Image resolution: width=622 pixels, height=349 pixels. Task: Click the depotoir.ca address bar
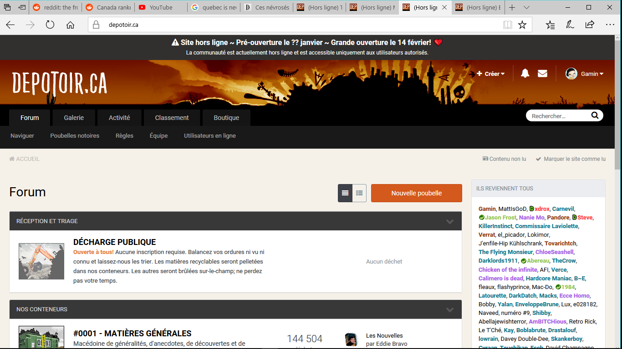click(x=296, y=25)
